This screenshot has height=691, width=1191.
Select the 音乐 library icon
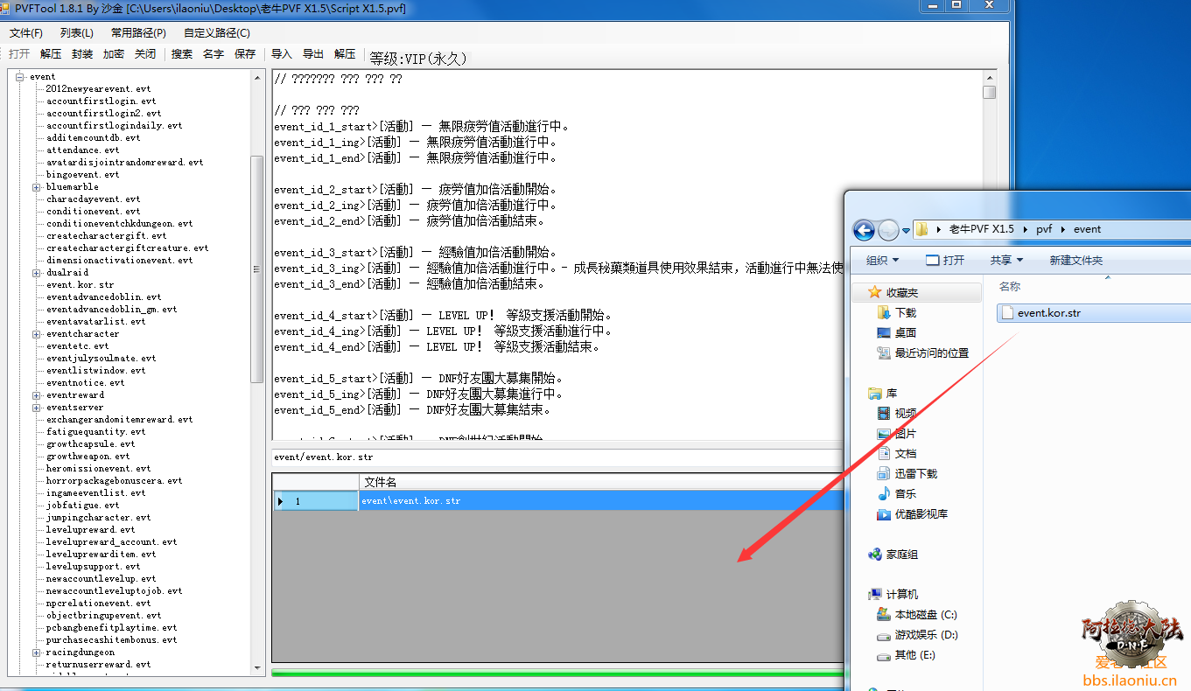884,494
